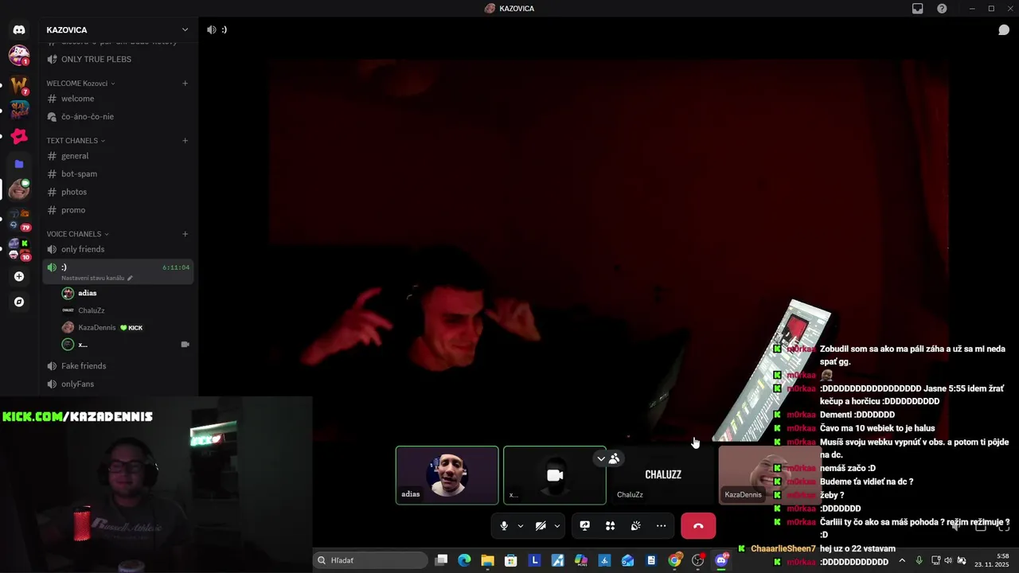This screenshot has width=1019, height=573.
Task: Open server folder with badge 10
Action: [19, 249]
